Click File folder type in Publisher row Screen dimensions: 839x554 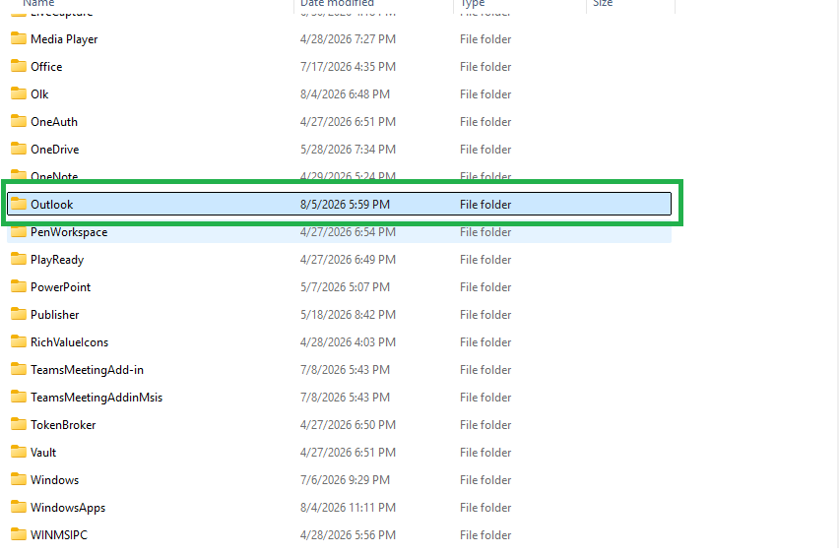(x=485, y=315)
